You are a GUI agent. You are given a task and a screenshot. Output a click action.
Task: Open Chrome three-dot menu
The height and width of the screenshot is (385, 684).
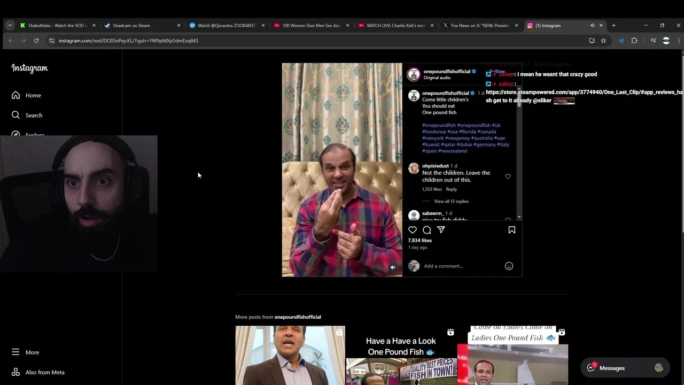pos(679,41)
